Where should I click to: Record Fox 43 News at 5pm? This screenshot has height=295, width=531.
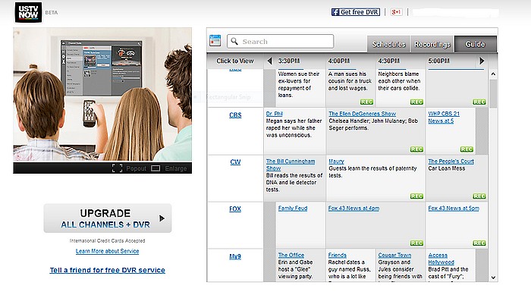[x=479, y=243]
